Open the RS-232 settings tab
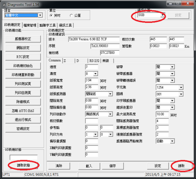196x179 pixels. tap(94, 61)
